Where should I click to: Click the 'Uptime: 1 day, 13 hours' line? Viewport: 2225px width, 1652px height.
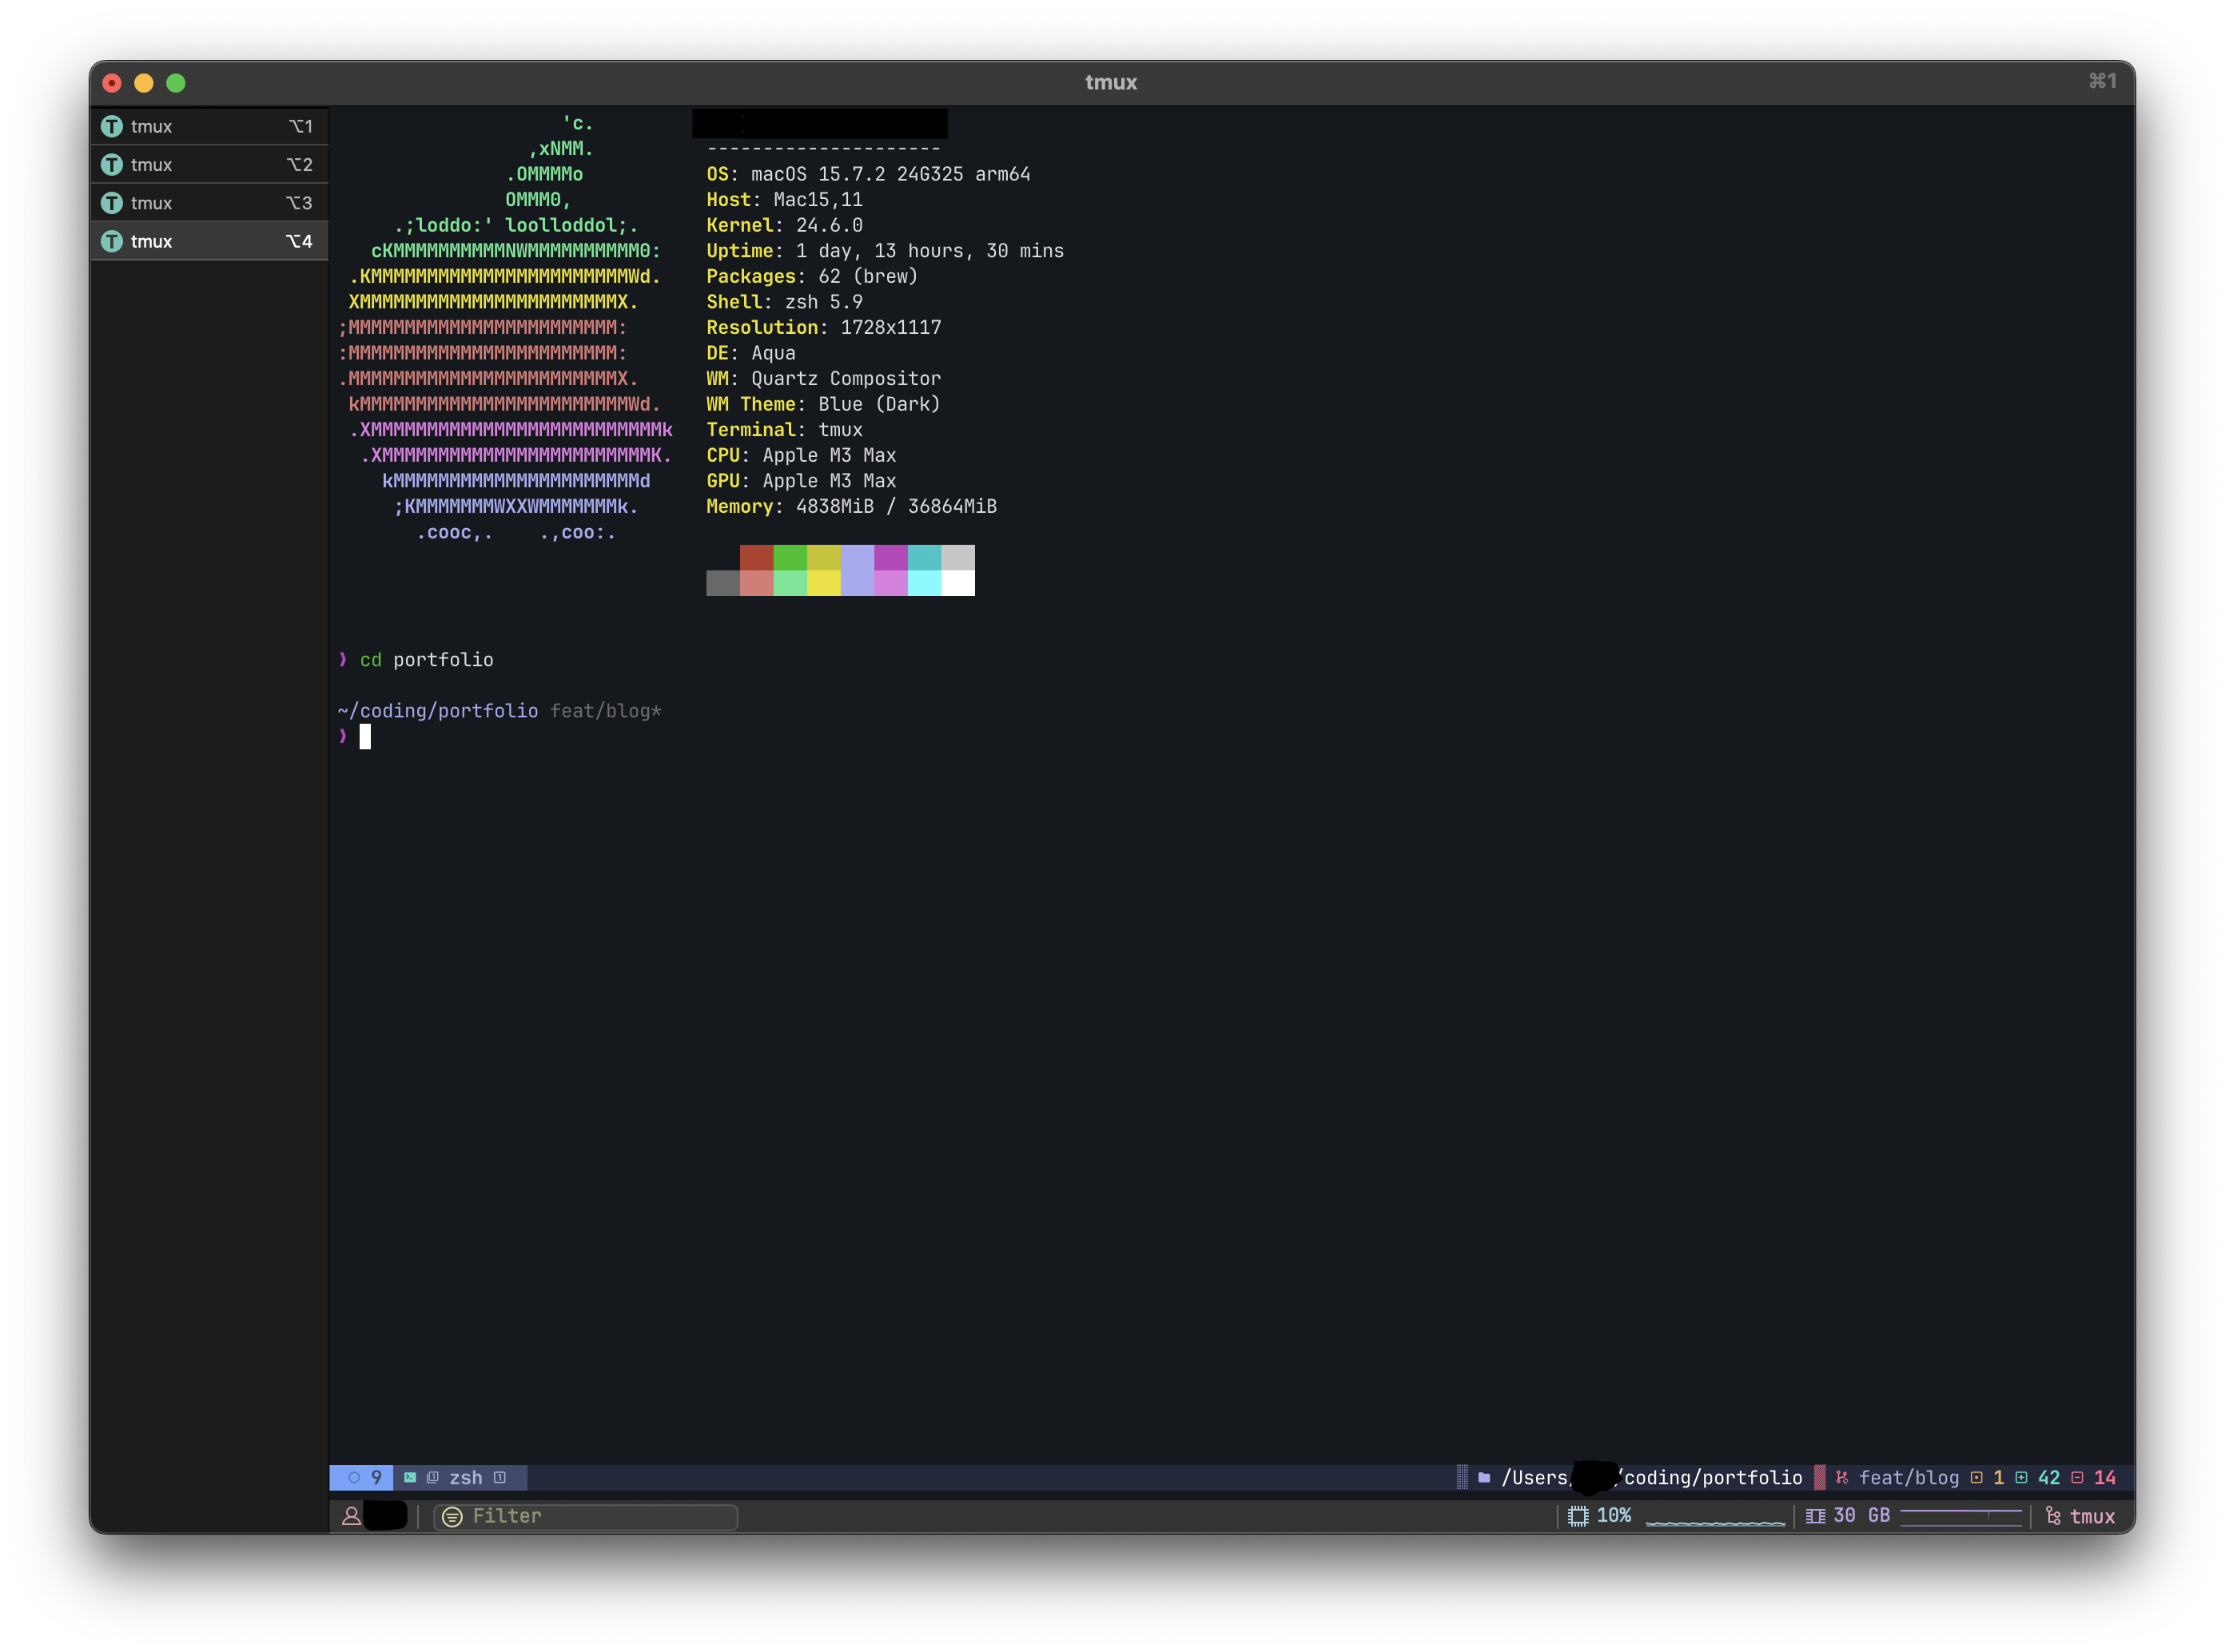point(886,251)
